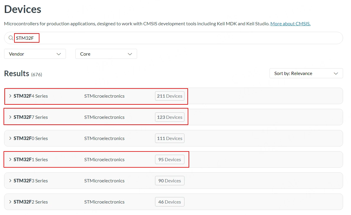This screenshot has height=215, width=351.
Task: Select the STM32F2 Series row title
Action: [x=31, y=202]
